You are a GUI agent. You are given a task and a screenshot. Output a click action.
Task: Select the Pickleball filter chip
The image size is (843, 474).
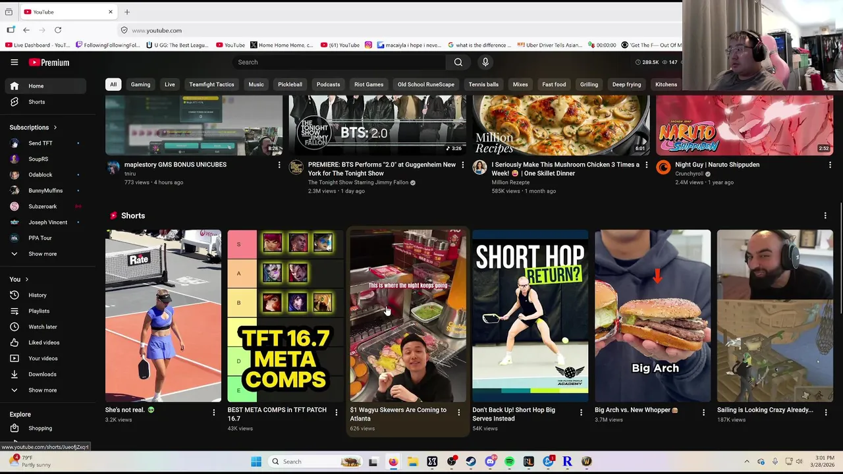coord(290,84)
